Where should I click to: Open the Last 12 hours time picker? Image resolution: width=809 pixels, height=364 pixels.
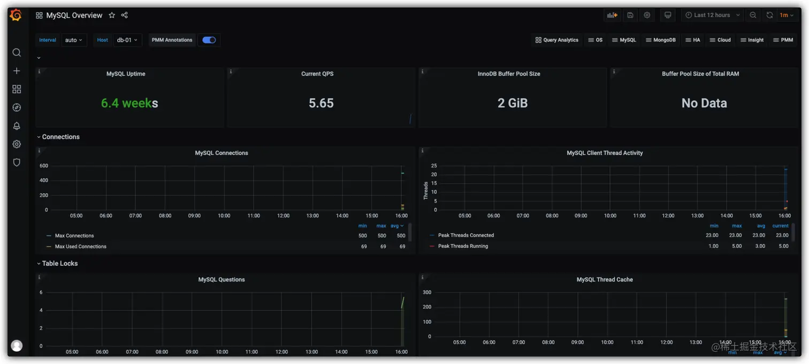coord(712,15)
